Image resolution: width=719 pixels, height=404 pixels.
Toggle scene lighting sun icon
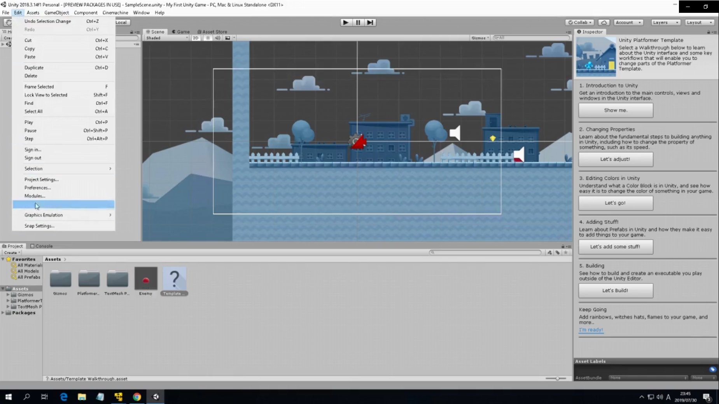click(x=208, y=38)
